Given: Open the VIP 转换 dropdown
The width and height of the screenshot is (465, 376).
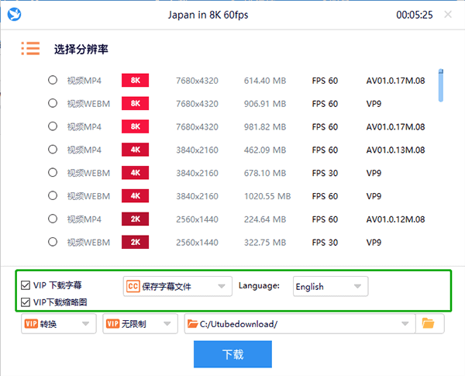Looking at the screenshot, I should pos(58,323).
